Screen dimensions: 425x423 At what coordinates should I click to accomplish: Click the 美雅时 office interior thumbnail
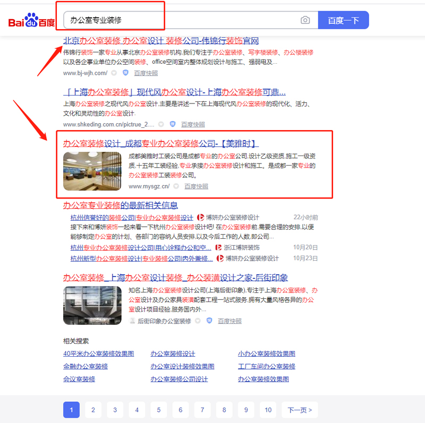(92, 171)
